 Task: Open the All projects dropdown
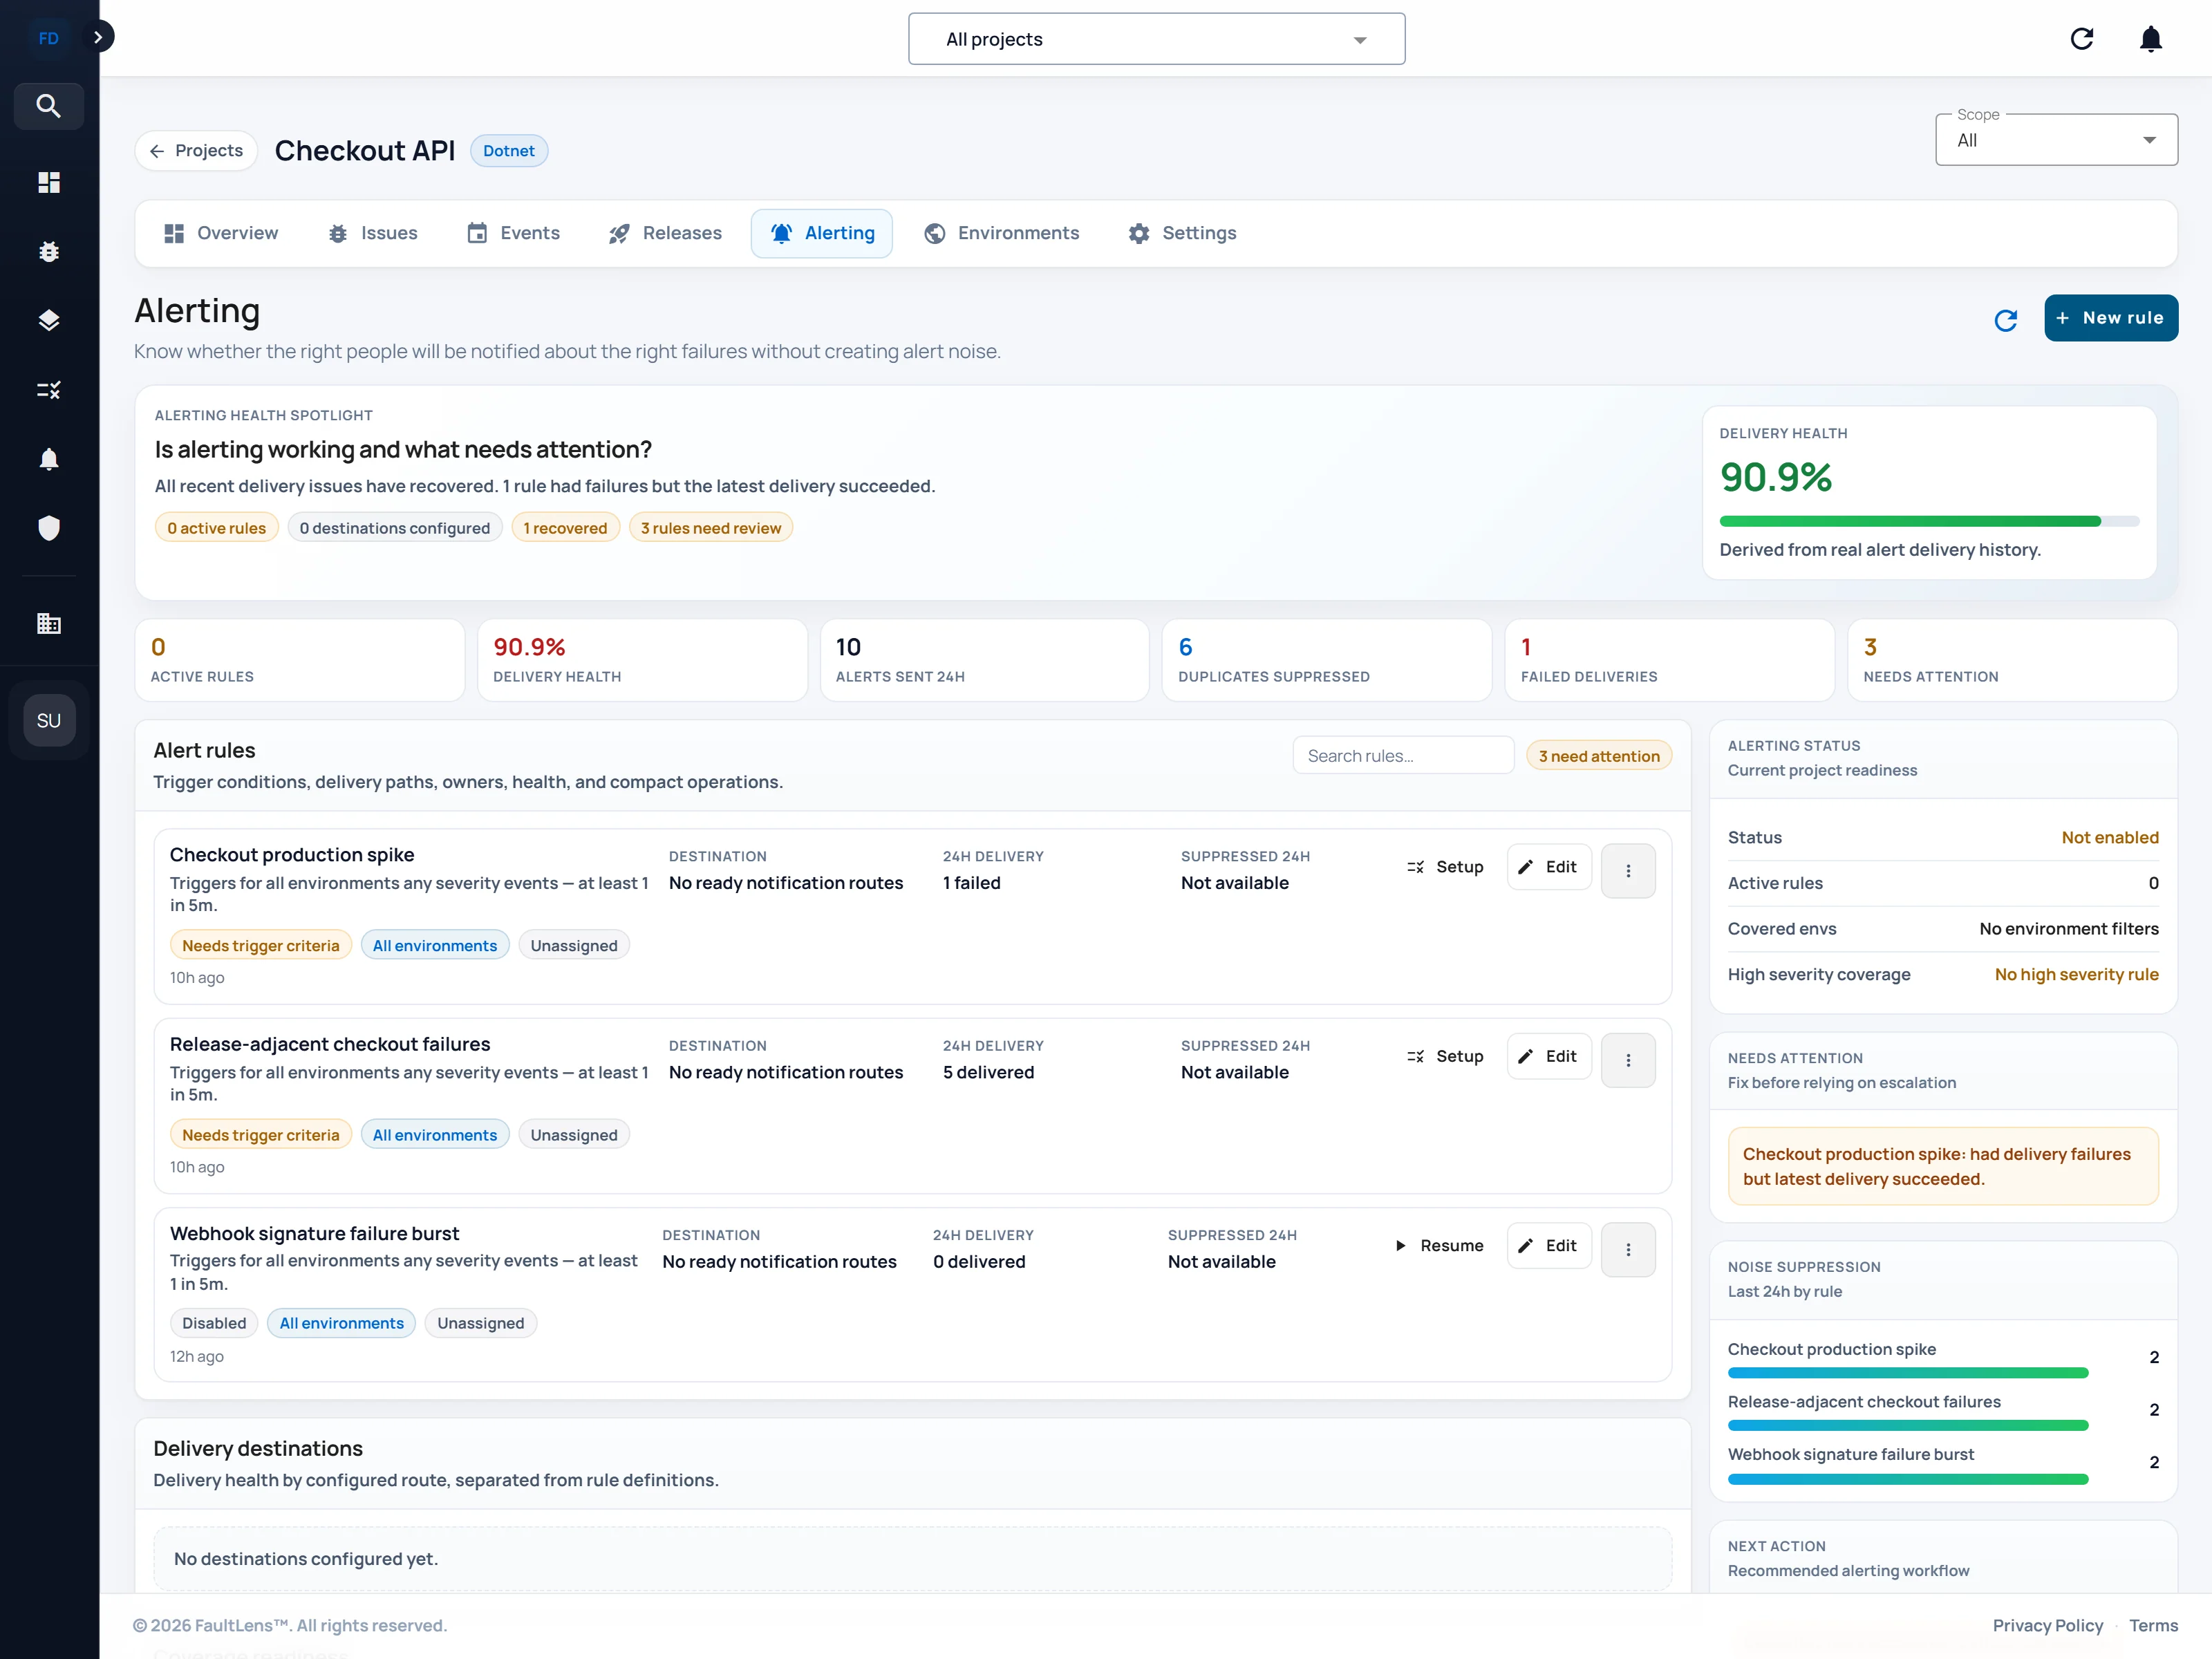click(1157, 39)
